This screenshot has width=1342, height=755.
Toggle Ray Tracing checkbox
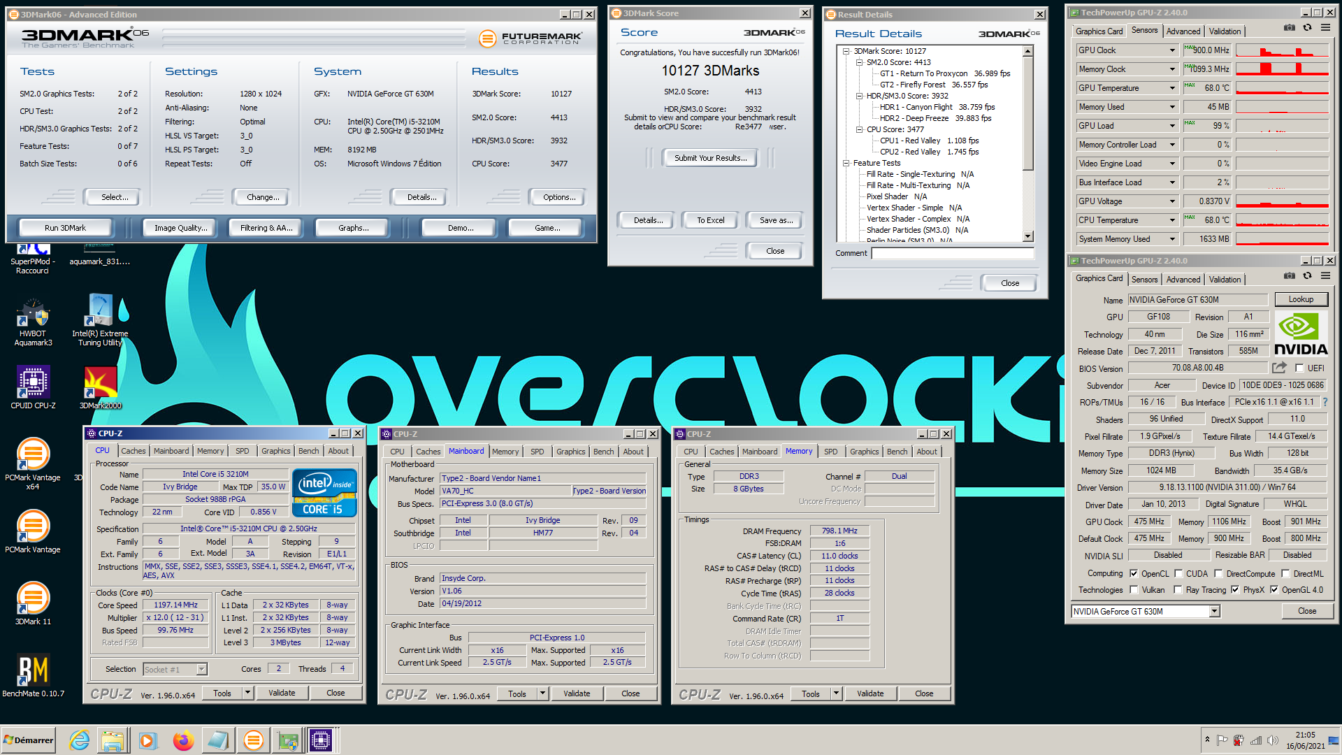point(1178,590)
